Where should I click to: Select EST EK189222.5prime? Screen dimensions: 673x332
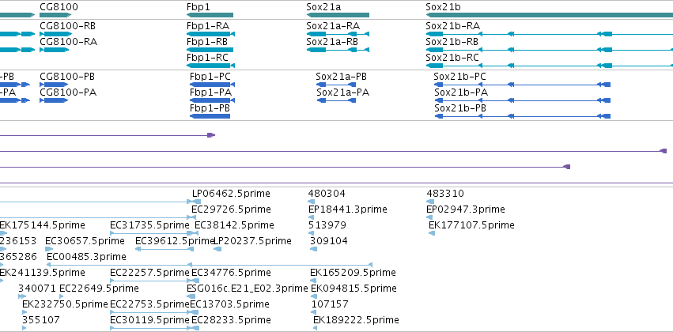315,328
